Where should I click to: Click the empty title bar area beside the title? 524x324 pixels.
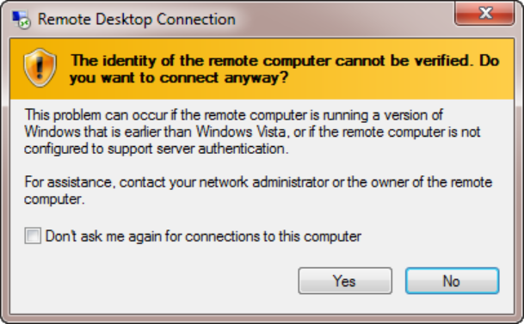(x=344, y=20)
